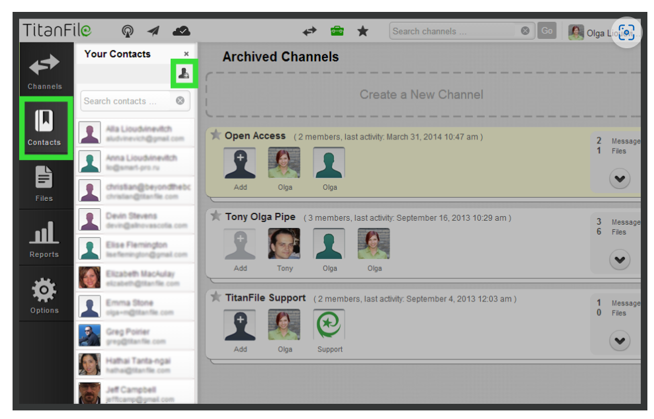Open the Tony Olga Pipe channel title
This screenshot has width=654, height=419.
261,217
